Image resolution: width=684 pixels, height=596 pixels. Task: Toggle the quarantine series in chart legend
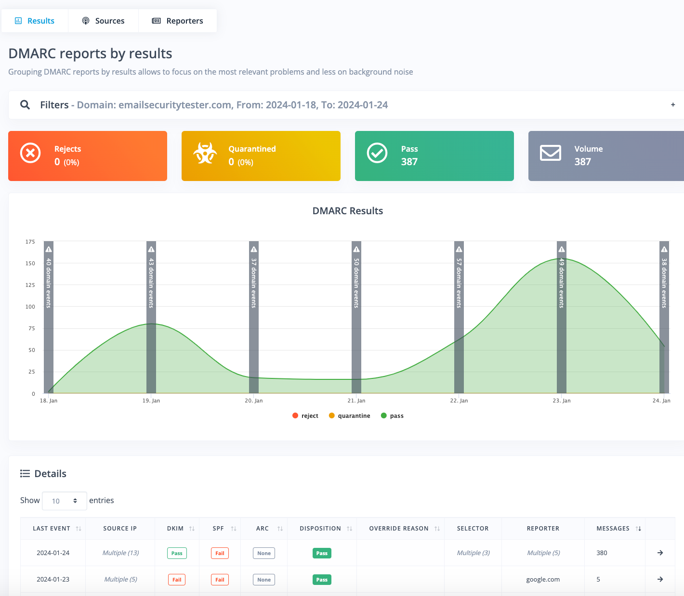[x=349, y=415]
